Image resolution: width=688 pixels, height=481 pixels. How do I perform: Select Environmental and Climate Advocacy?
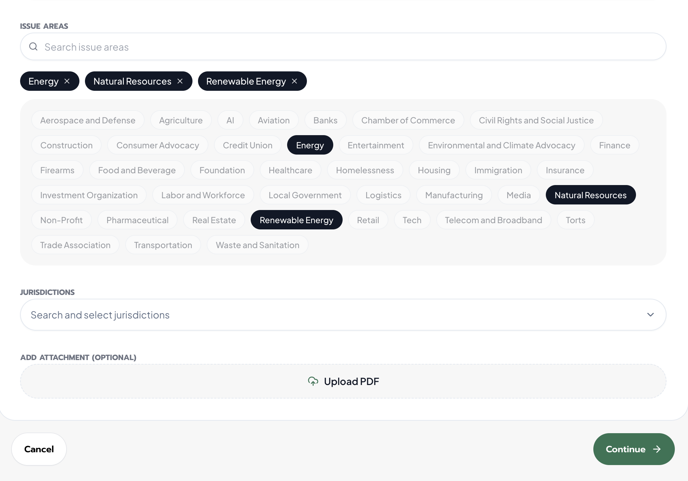coord(501,145)
